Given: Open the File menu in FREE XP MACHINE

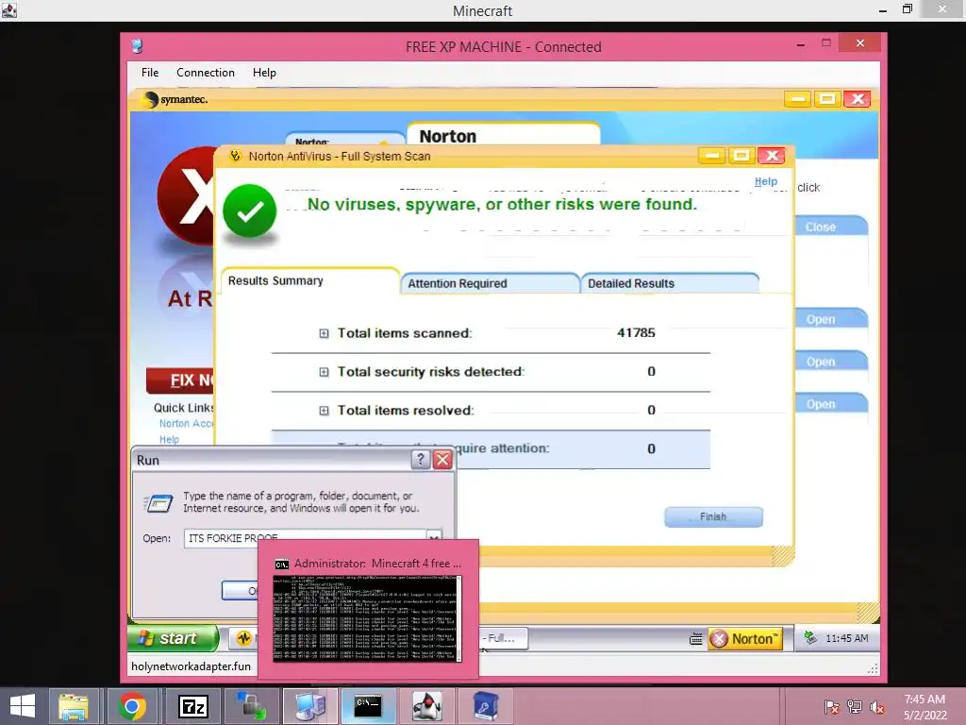Looking at the screenshot, I should click(x=150, y=73).
